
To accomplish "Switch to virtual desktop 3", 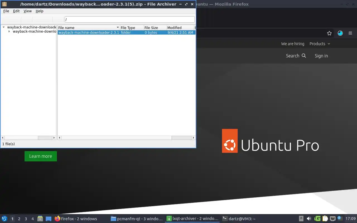I will 26,219.
